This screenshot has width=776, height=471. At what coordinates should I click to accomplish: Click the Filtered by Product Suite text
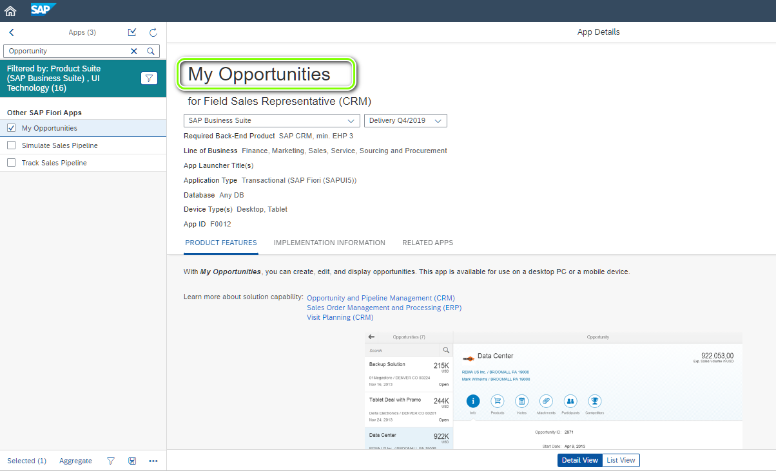pos(54,78)
